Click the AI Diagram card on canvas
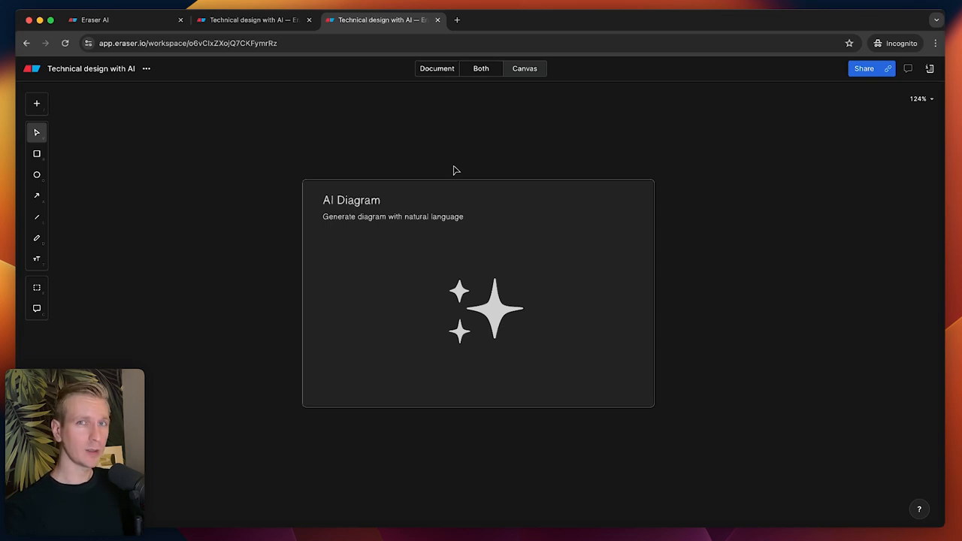Viewport: 962px width, 541px height. (478, 293)
